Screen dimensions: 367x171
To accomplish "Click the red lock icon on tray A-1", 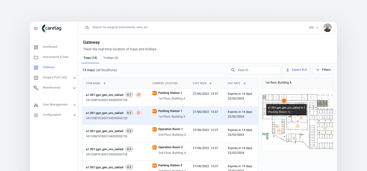I will click(x=139, y=94).
